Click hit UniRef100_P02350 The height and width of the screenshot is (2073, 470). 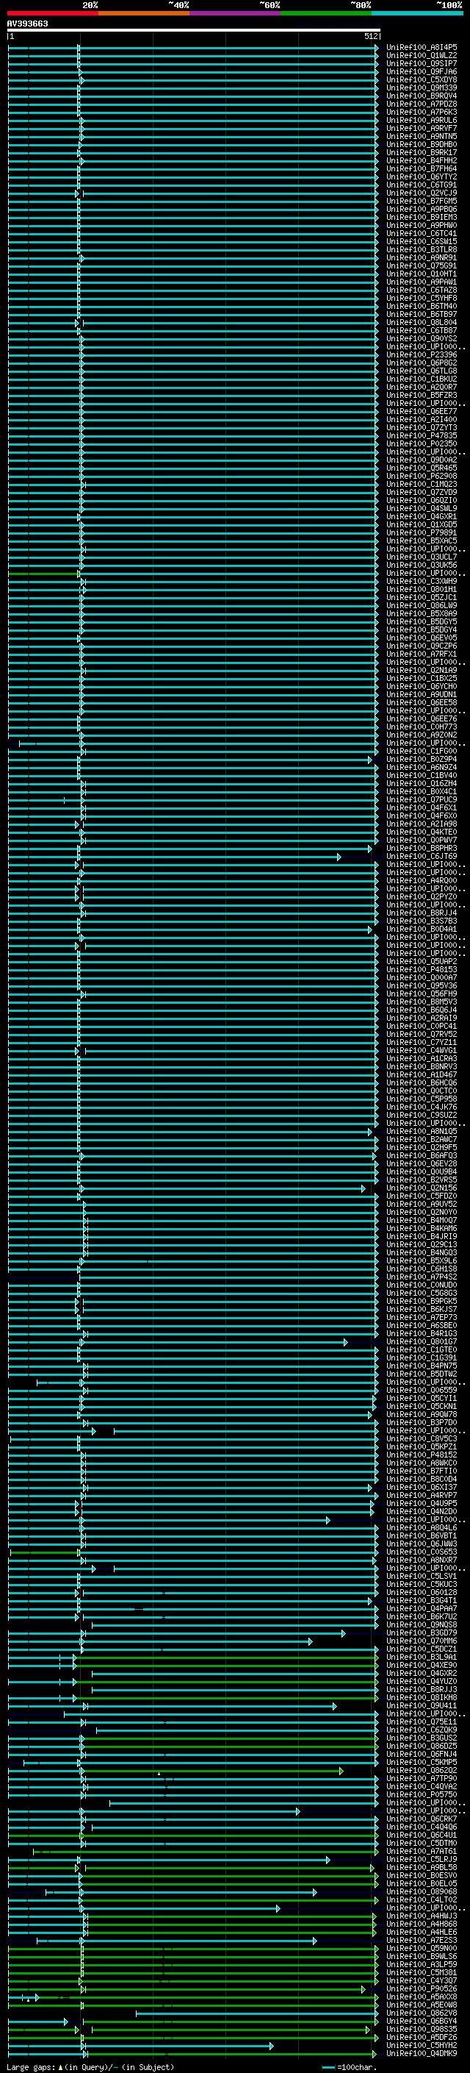[422, 443]
